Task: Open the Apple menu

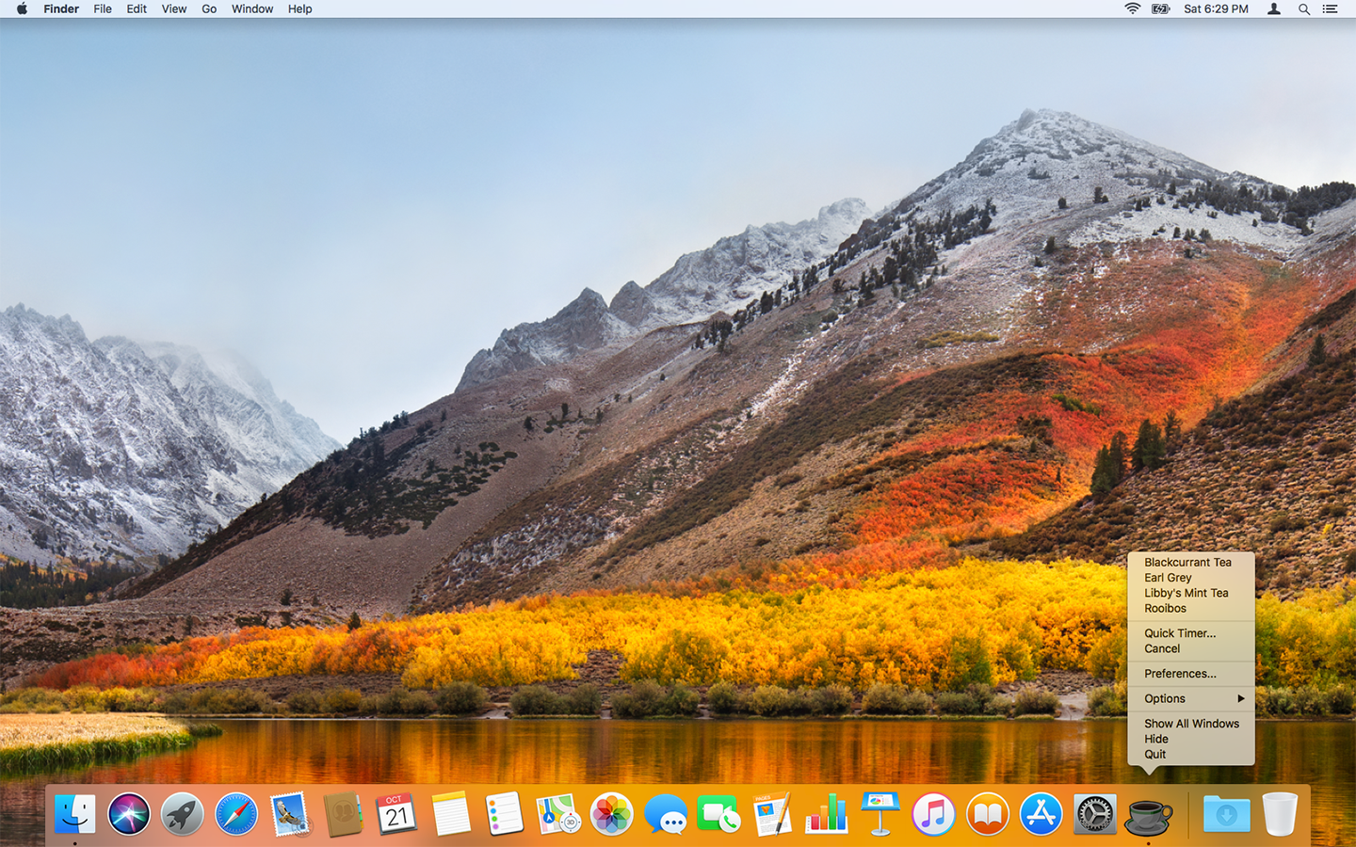Action: pyautogui.click(x=22, y=9)
